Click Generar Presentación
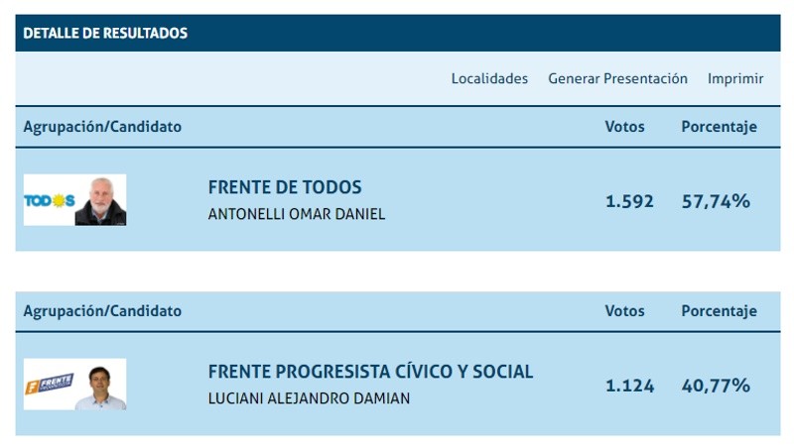 pos(617,79)
